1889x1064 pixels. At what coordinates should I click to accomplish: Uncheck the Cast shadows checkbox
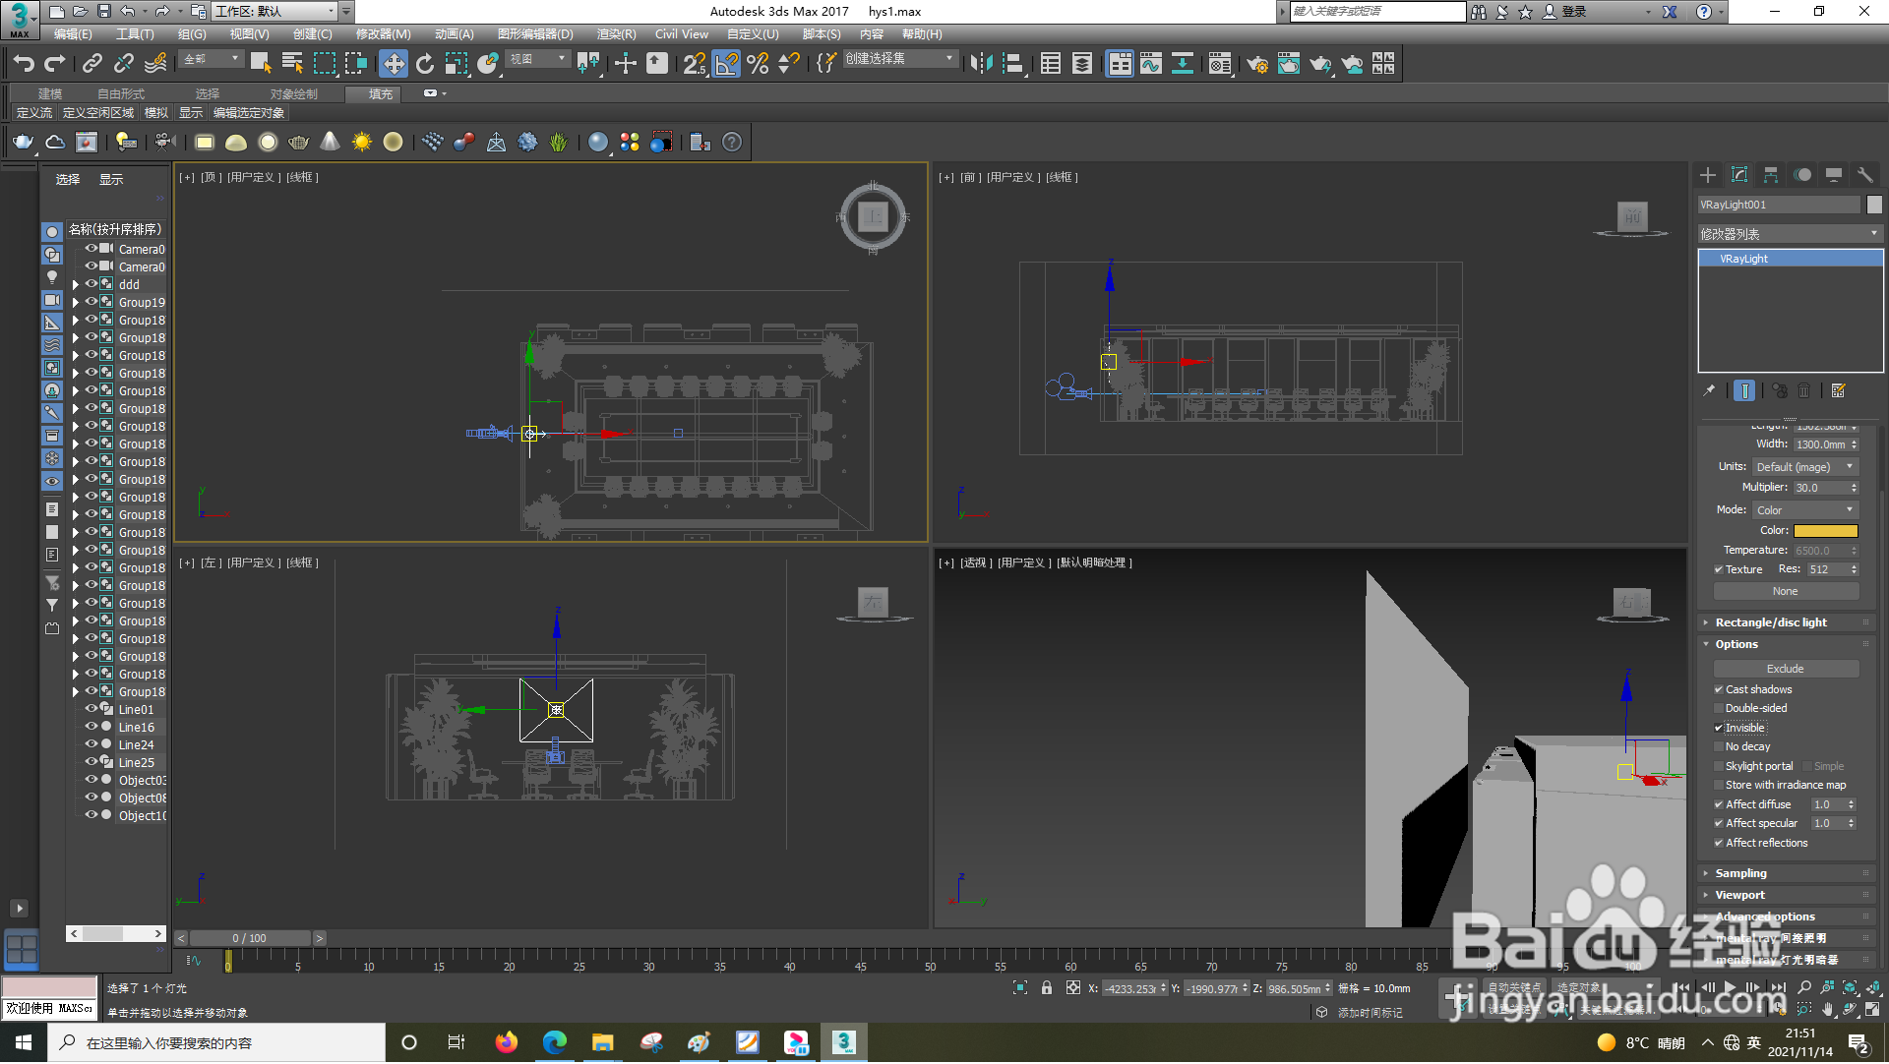click(1719, 690)
